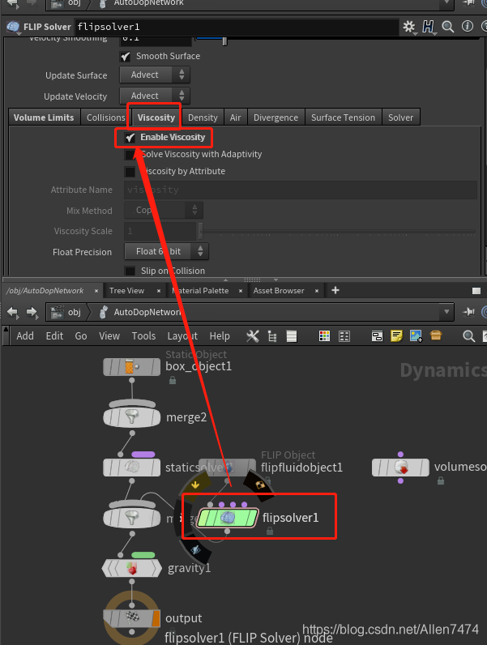Open the Update Velocity dropdown
This screenshot has width=487, height=645.
[x=155, y=96]
